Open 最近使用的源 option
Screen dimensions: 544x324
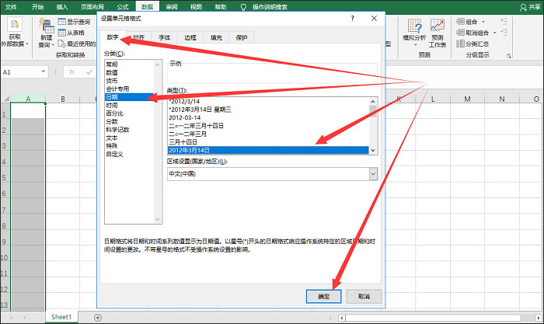(76, 44)
